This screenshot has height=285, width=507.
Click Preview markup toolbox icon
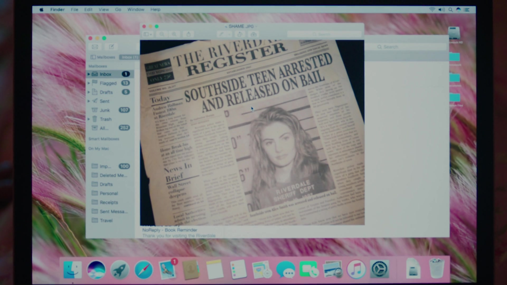click(x=253, y=34)
